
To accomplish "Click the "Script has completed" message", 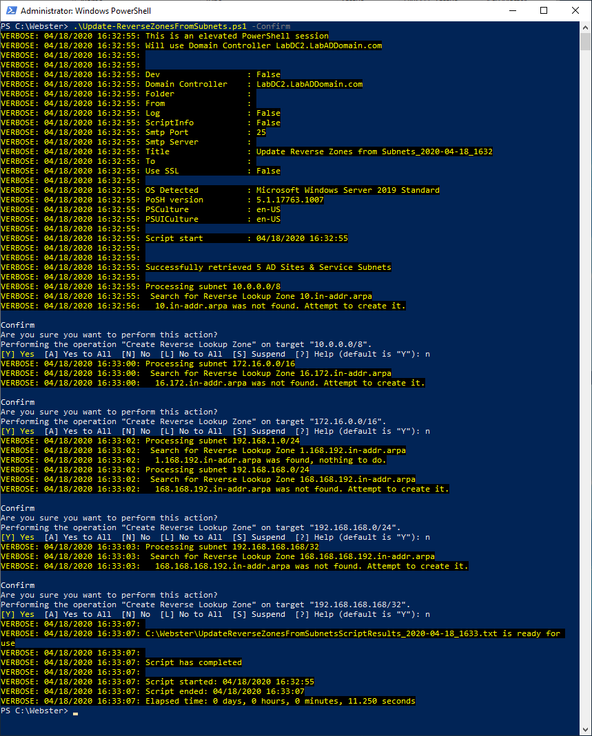I will coord(194,662).
